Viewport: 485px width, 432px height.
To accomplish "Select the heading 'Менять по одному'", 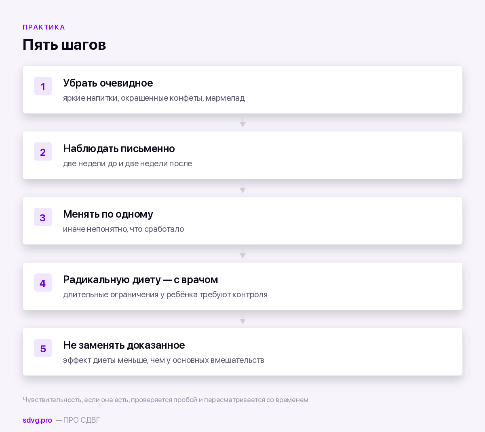I will click(108, 214).
